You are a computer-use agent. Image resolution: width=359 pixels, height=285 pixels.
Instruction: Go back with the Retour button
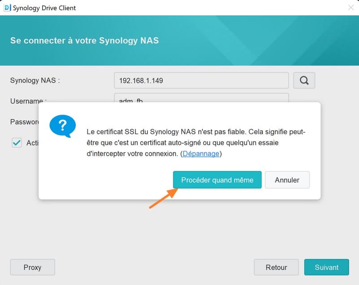[x=276, y=267]
